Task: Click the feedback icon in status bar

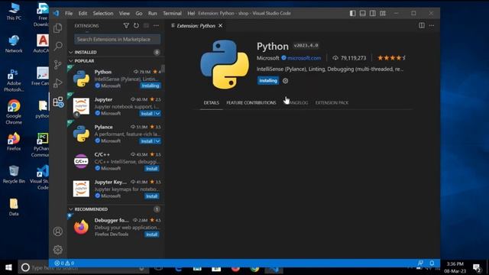Action: click(x=420, y=263)
